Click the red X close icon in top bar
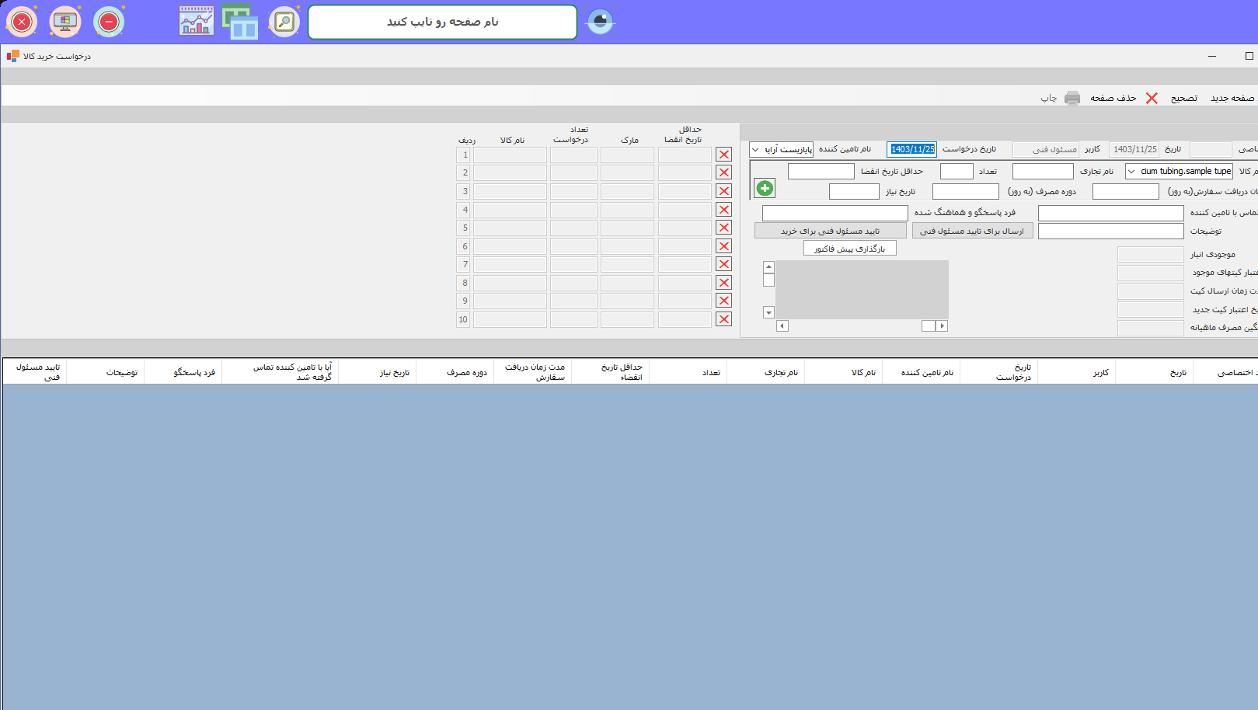 (22, 22)
